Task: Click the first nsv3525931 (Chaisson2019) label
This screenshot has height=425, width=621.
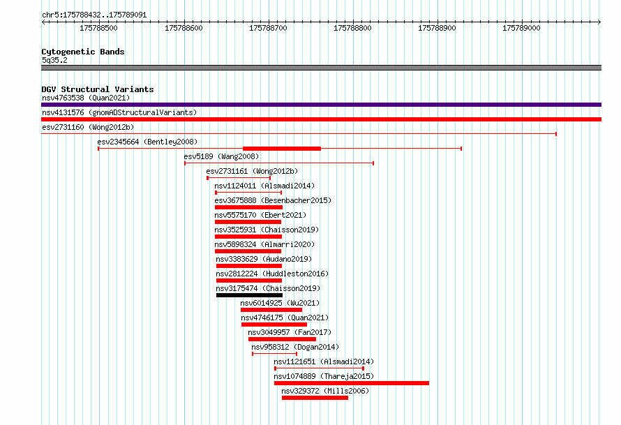Action: [x=267, y=230]
